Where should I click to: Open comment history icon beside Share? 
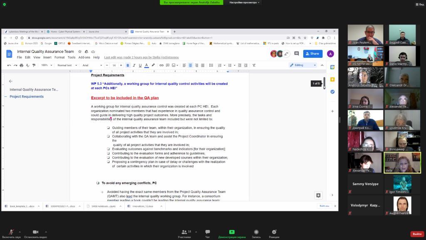click(296, 54)
